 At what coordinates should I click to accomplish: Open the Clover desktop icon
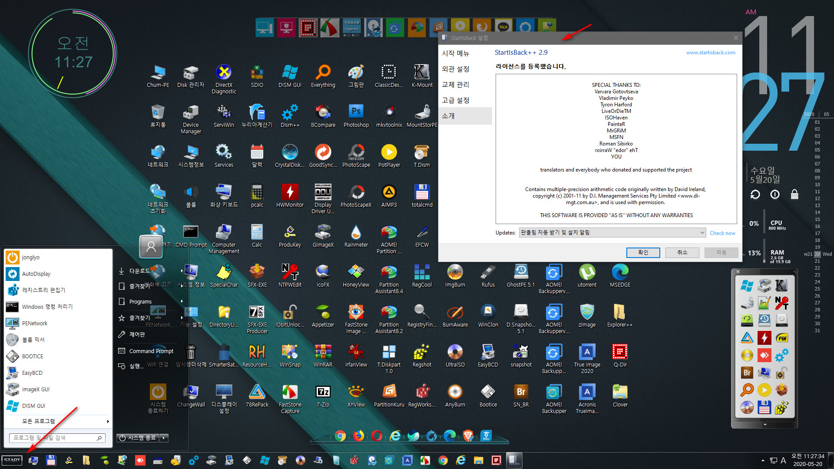620,396
